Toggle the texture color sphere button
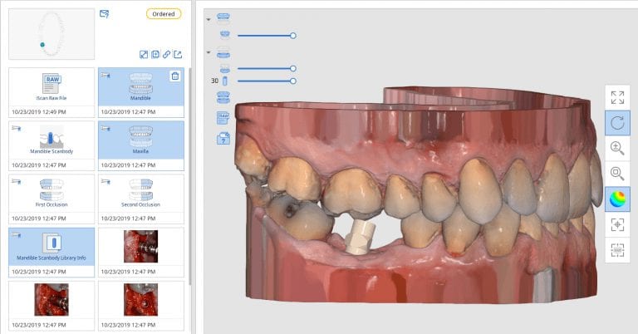The height and width of the screenshot is (334, 638). click(617, 199)
